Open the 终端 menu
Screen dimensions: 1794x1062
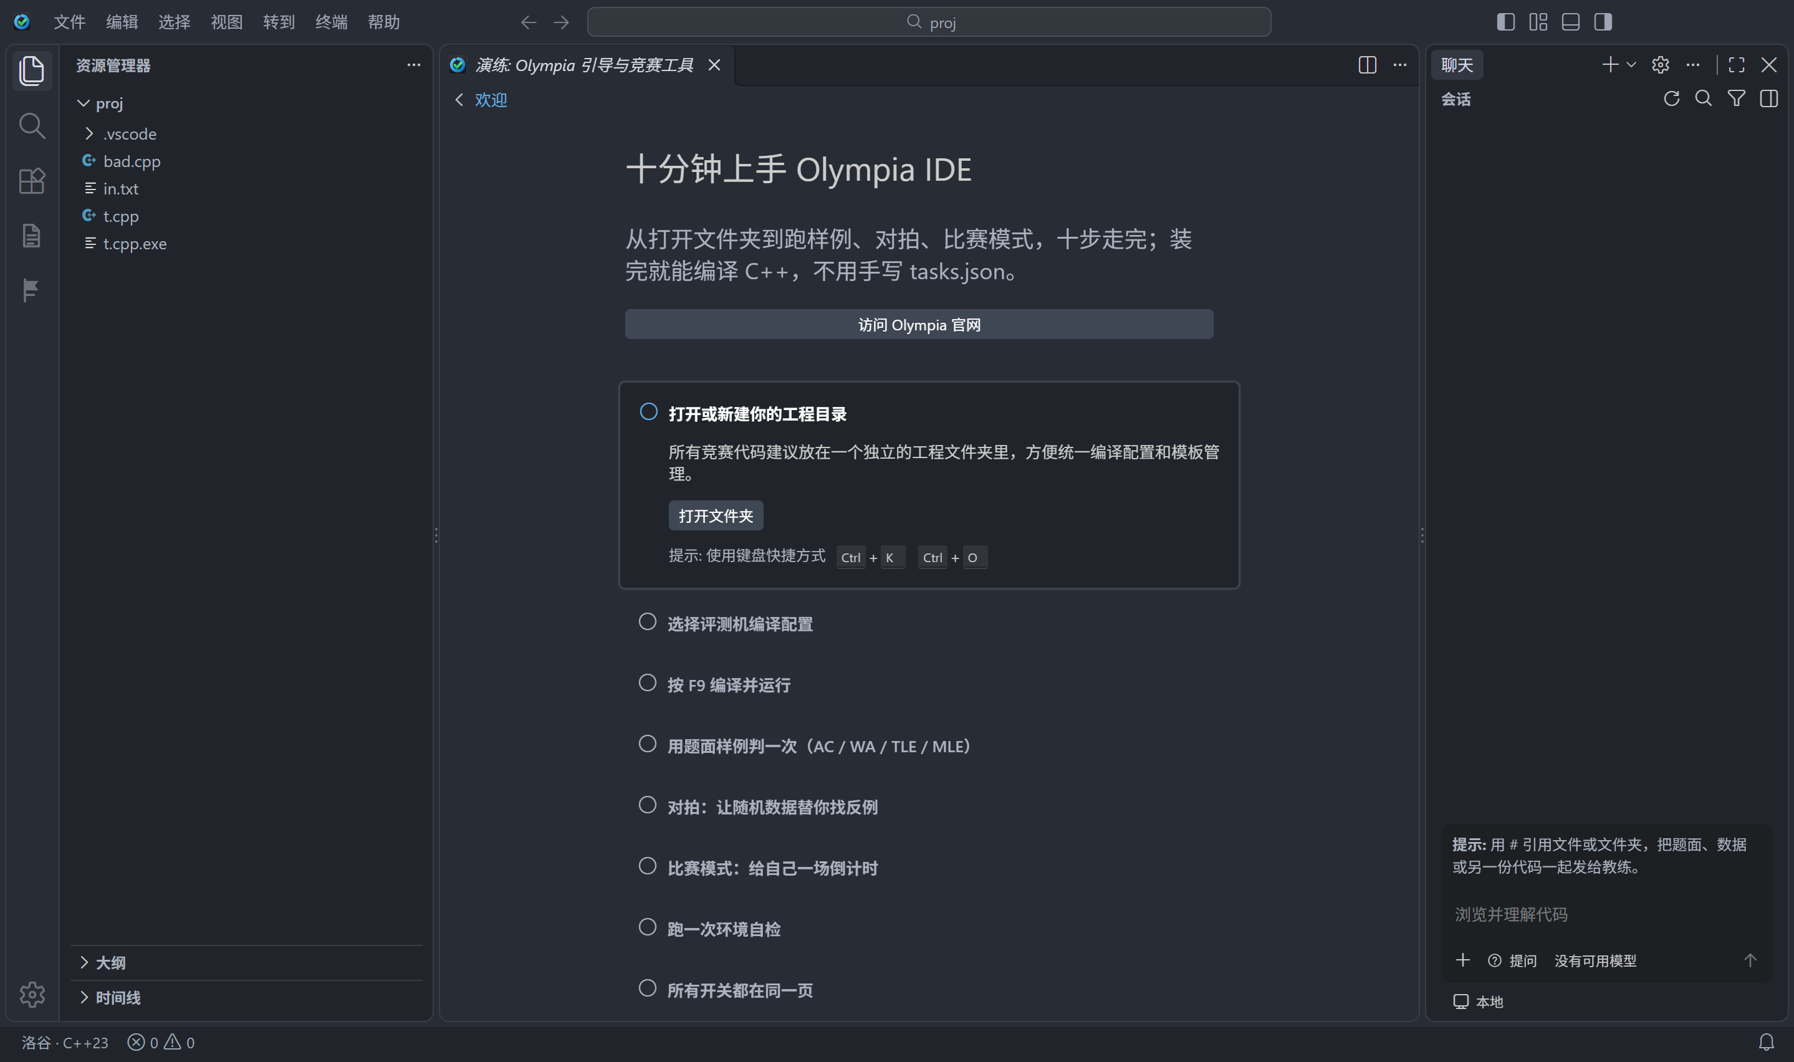pos(332,22)
